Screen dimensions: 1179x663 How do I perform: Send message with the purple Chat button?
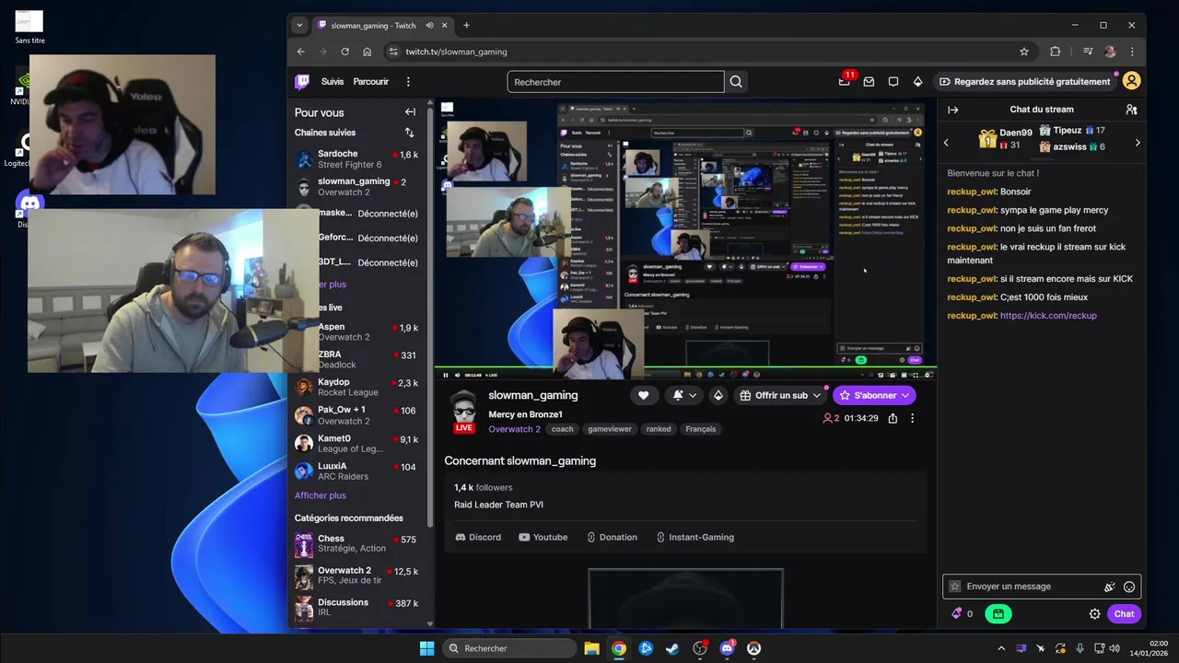(1125, 614)
